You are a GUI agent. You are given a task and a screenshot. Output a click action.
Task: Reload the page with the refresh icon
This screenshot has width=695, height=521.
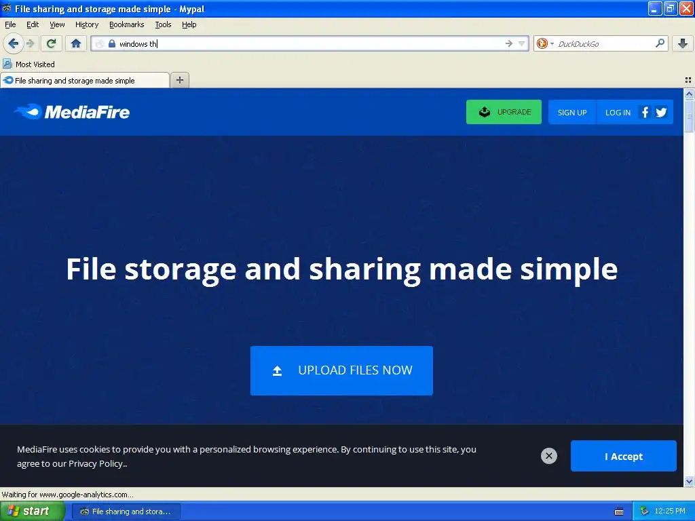tap(52, 43)
